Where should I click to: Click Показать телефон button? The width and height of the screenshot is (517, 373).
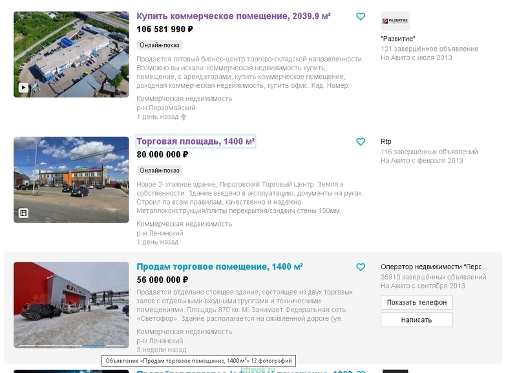tap(417, 302)
